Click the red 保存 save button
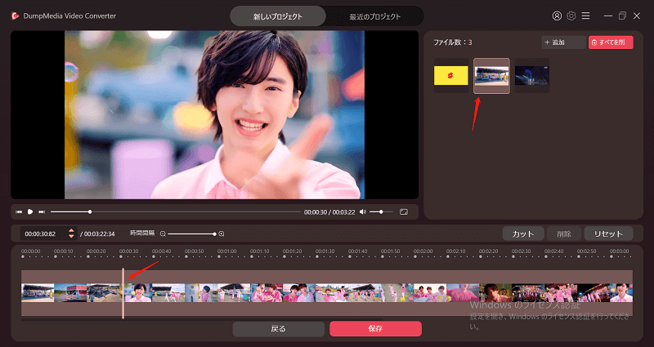 coord(375,329)
